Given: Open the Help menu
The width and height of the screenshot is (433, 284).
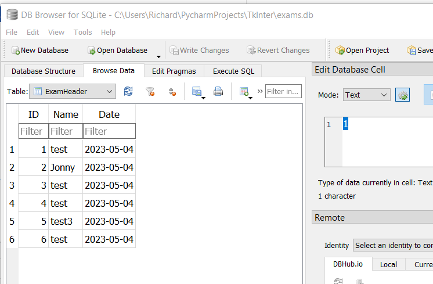Looking at the screenshot, I should 108,33.
